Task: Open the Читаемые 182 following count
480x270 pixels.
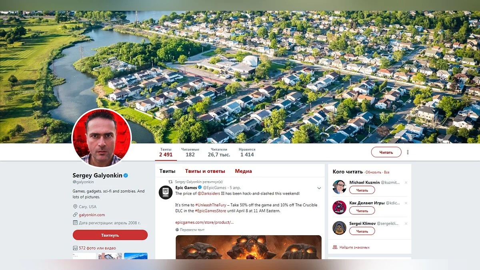Action: pos(190,152)
